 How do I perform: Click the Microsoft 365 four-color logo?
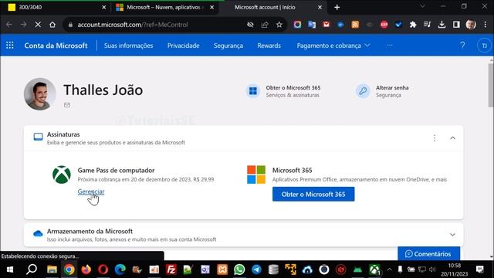click(256, 175)
